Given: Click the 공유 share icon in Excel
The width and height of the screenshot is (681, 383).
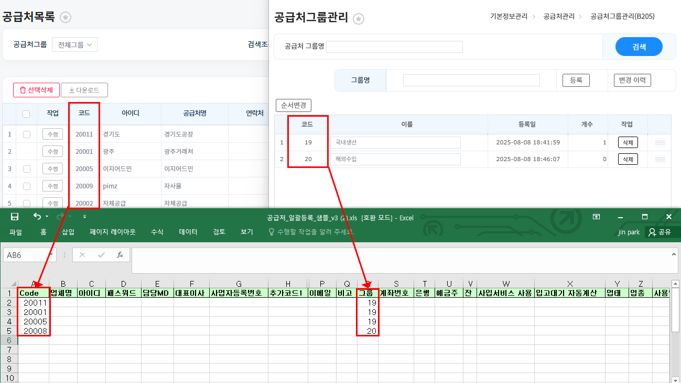Looking at the screenshot, I should pos(659,232).
